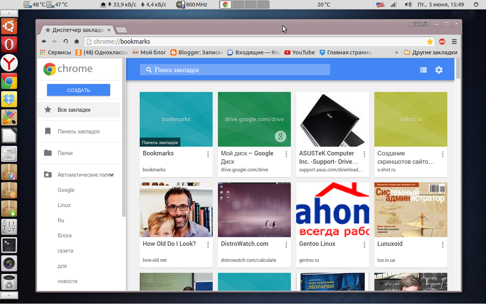Collapse the Автоматические папки section
The image size is (486, 304).
click(x=112, y=175)
